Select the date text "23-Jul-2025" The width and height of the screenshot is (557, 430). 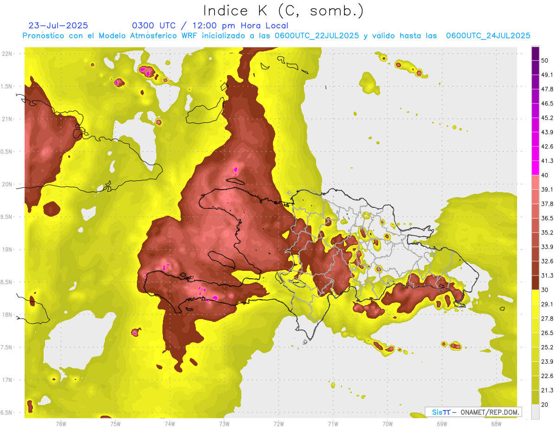click(x=58, y=26)
